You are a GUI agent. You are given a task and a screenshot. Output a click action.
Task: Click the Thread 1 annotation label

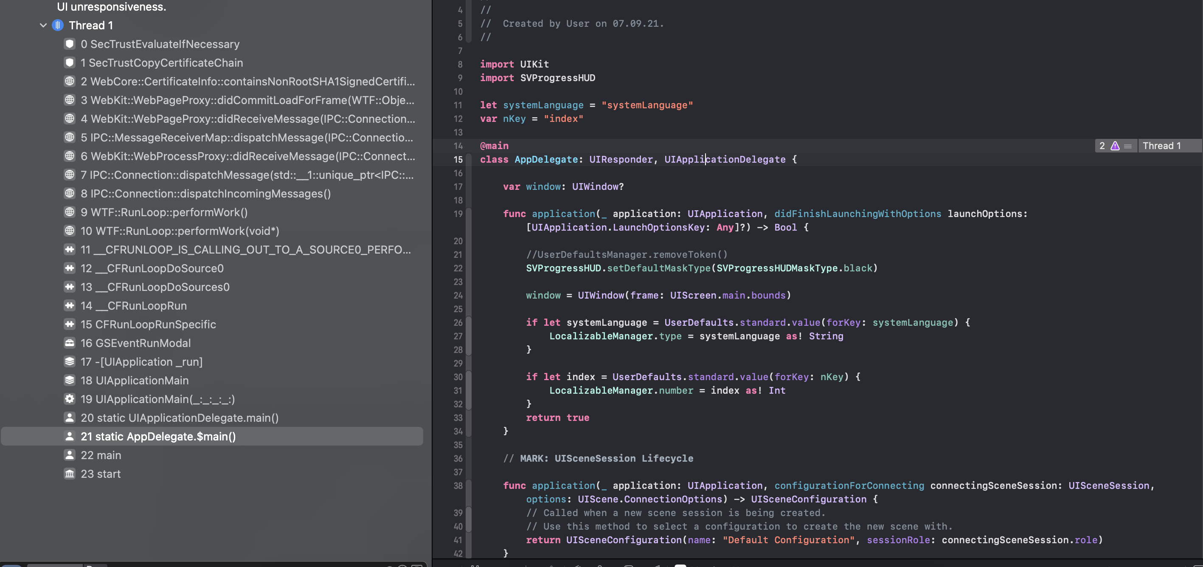tap(1161, 146)
